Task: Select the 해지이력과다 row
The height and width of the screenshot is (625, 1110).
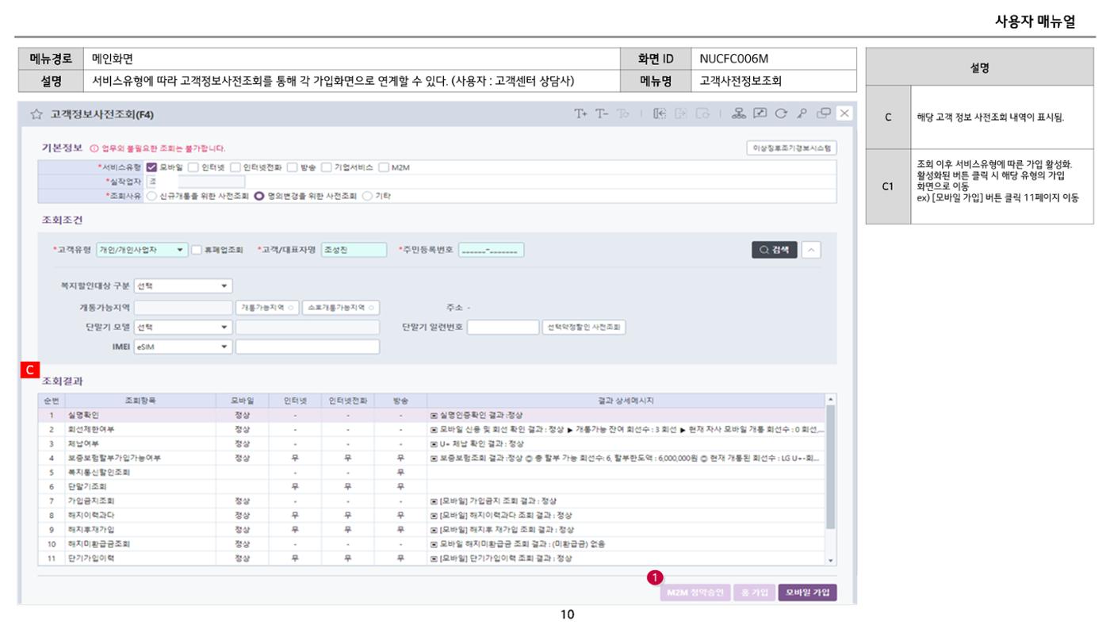Action: [x=431, y=515]
